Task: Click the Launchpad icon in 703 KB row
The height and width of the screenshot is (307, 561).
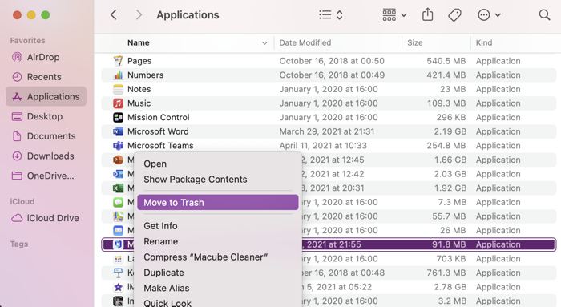Action: tap(118, 259)
